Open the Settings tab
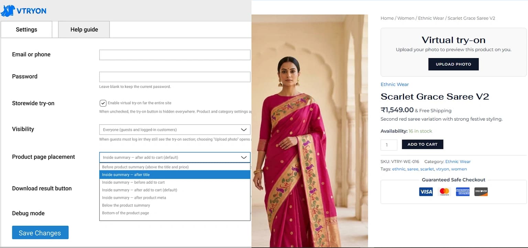Viewport: 528px width, 248px height. pos(26,30)
